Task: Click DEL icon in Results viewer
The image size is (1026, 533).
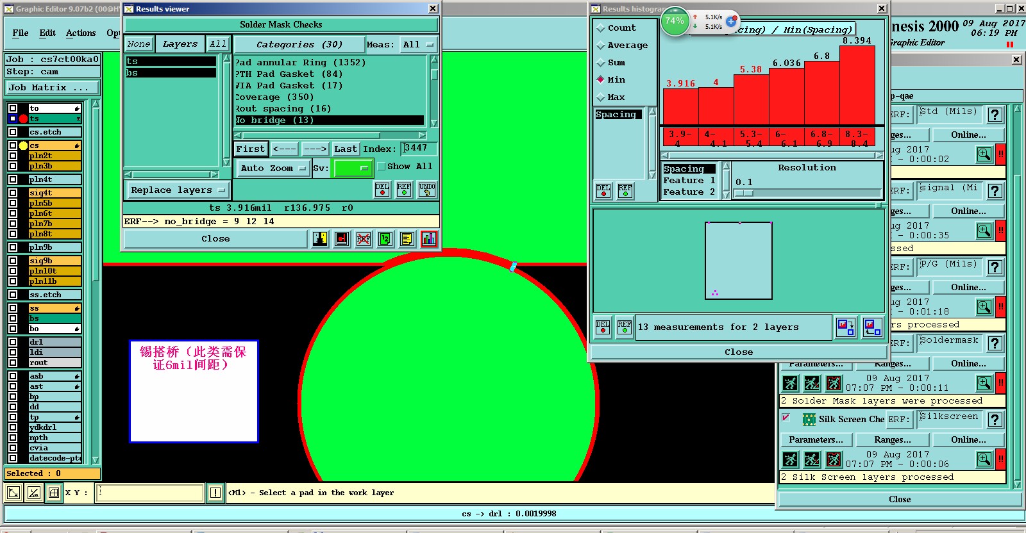Action: (382, 190)
